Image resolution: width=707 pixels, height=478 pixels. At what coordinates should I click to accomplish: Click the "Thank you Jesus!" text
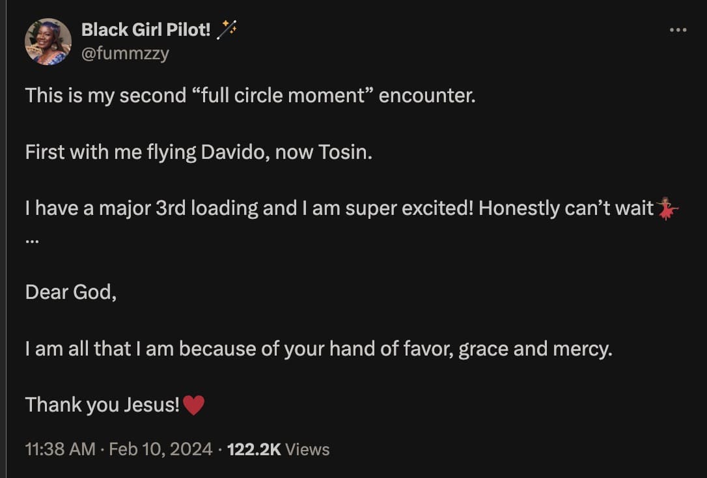[x=102, y=405]
